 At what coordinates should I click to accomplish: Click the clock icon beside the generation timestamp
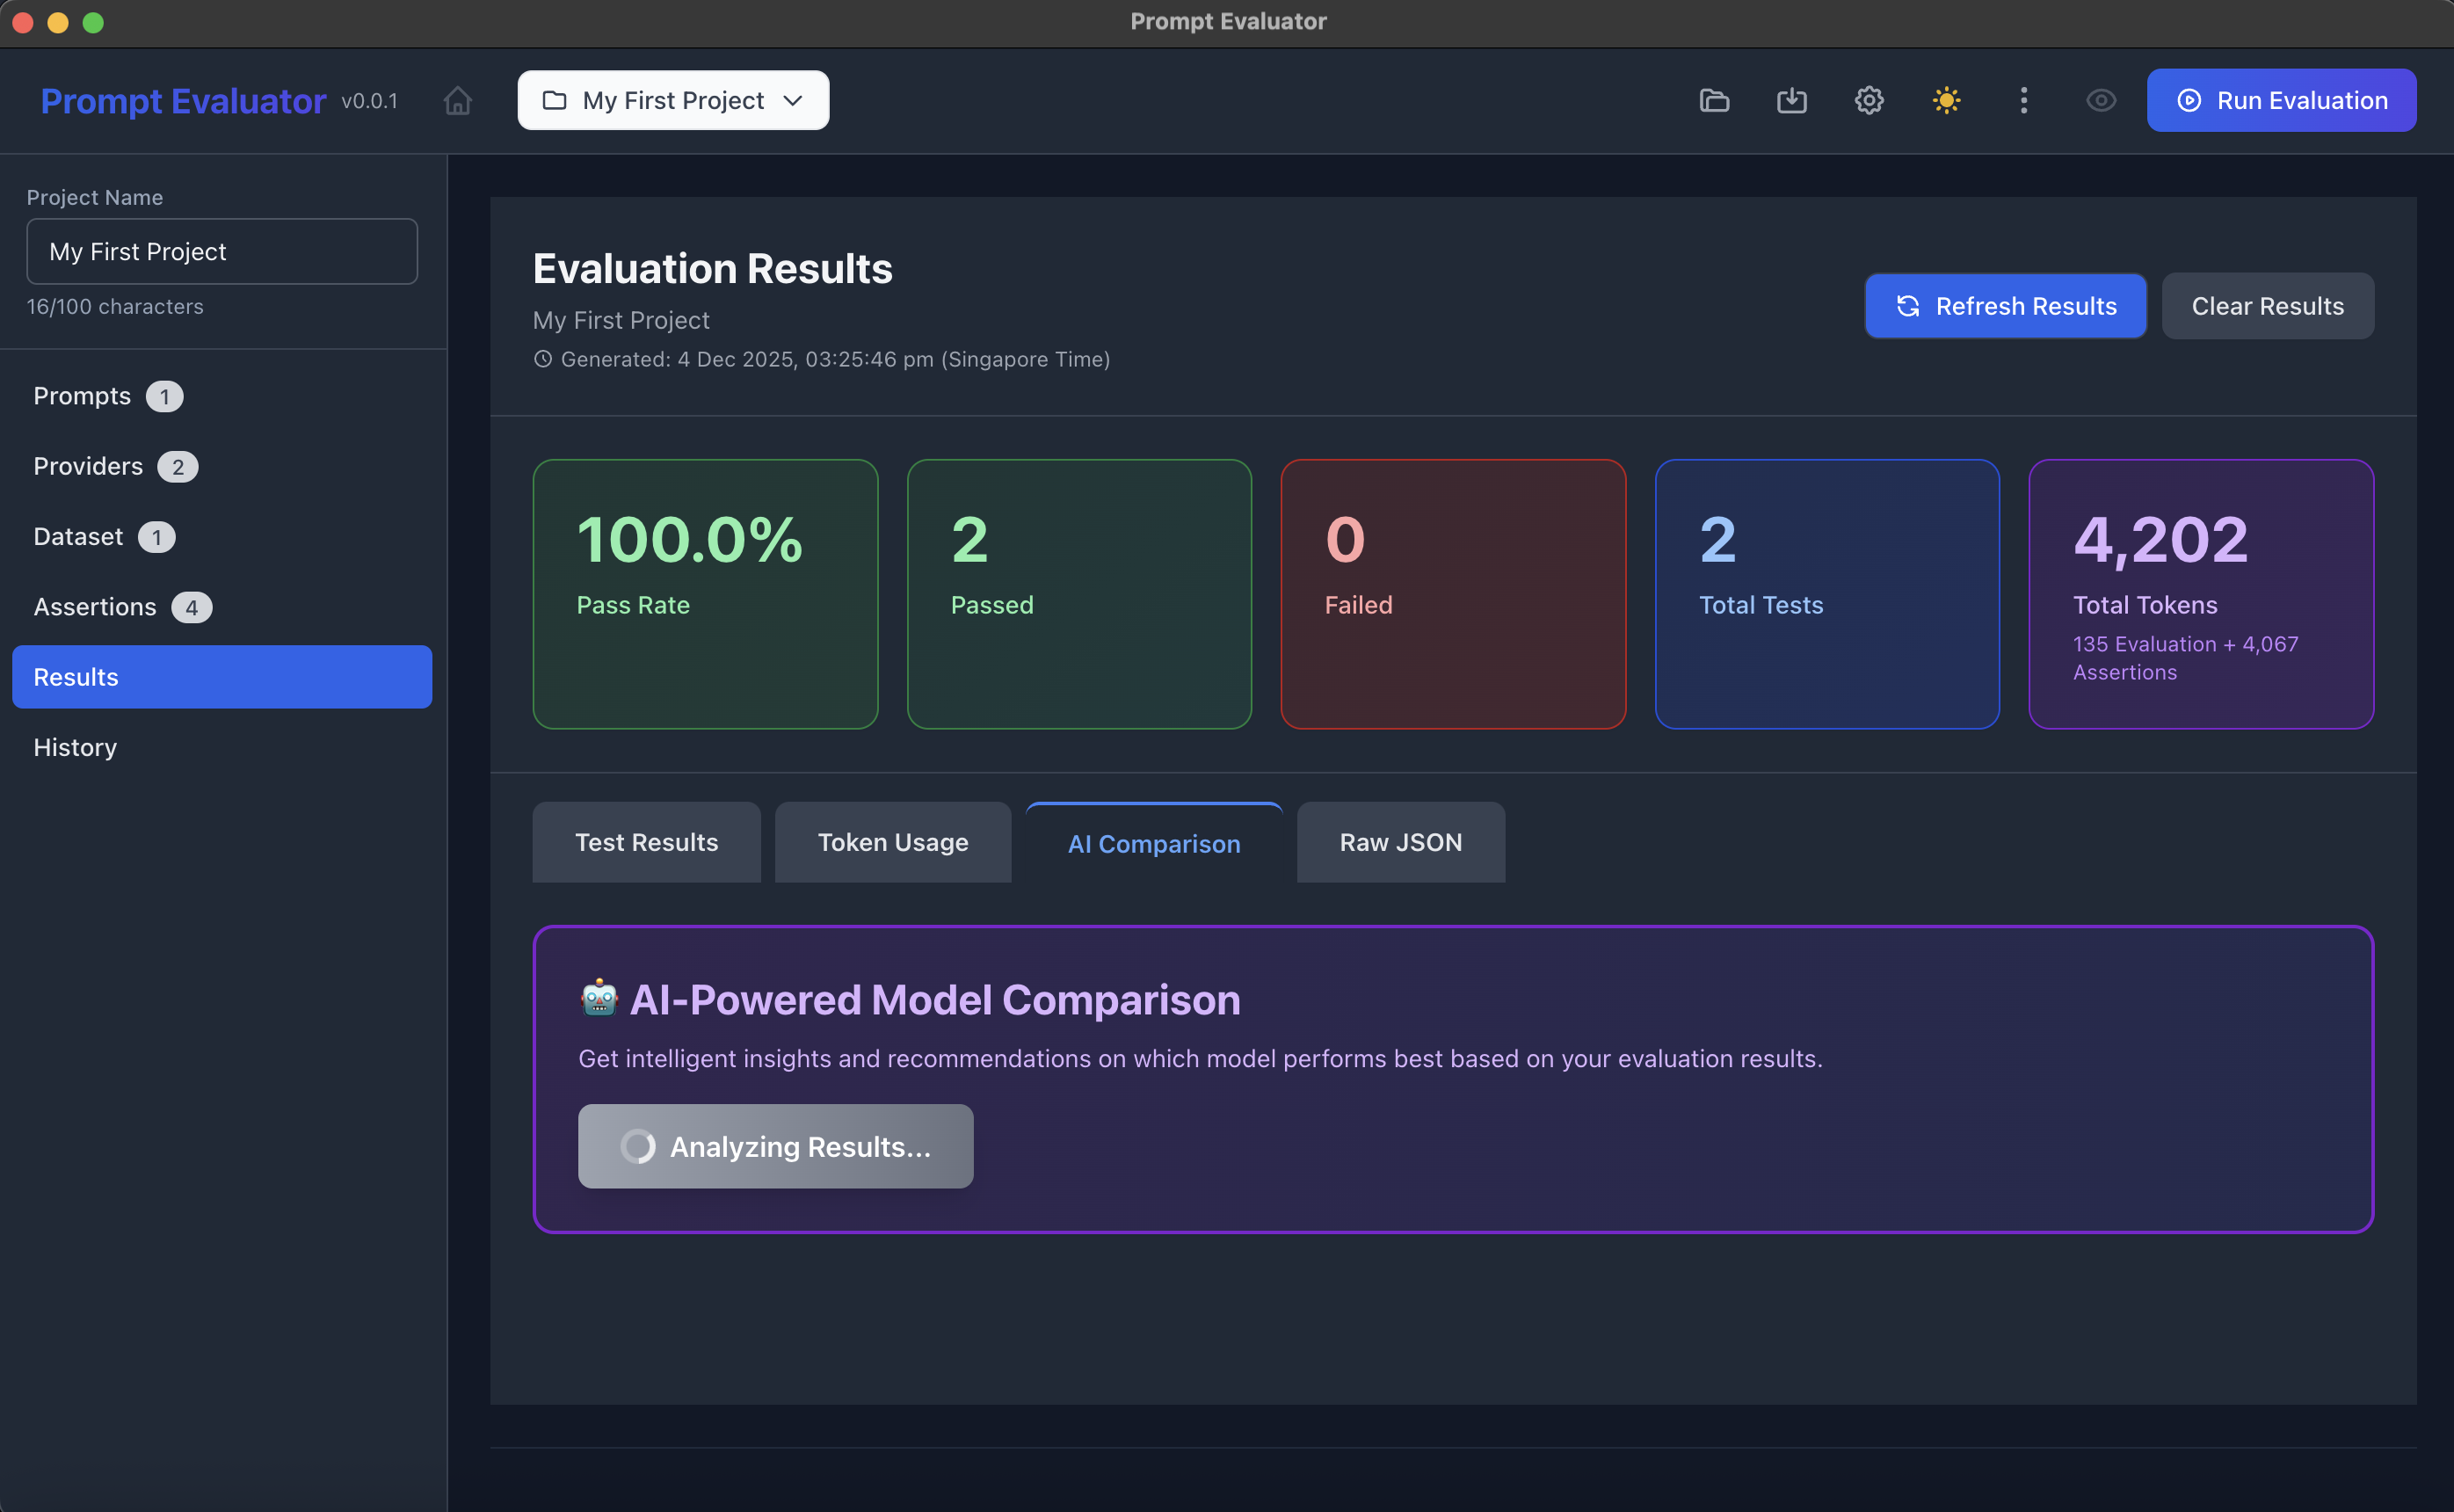(543, 359)
